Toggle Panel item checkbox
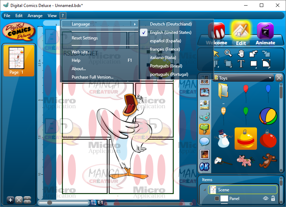The width and height of the screenshot is (286, 207). 217,198
